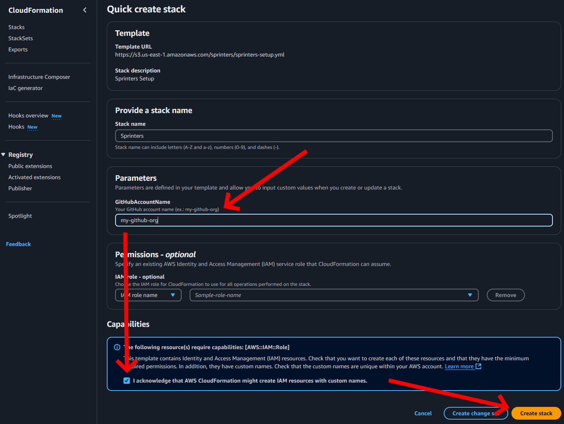Viewport: 564px width, 424px height.
Task: Click the Cancel button
Action: click(423, 413)
